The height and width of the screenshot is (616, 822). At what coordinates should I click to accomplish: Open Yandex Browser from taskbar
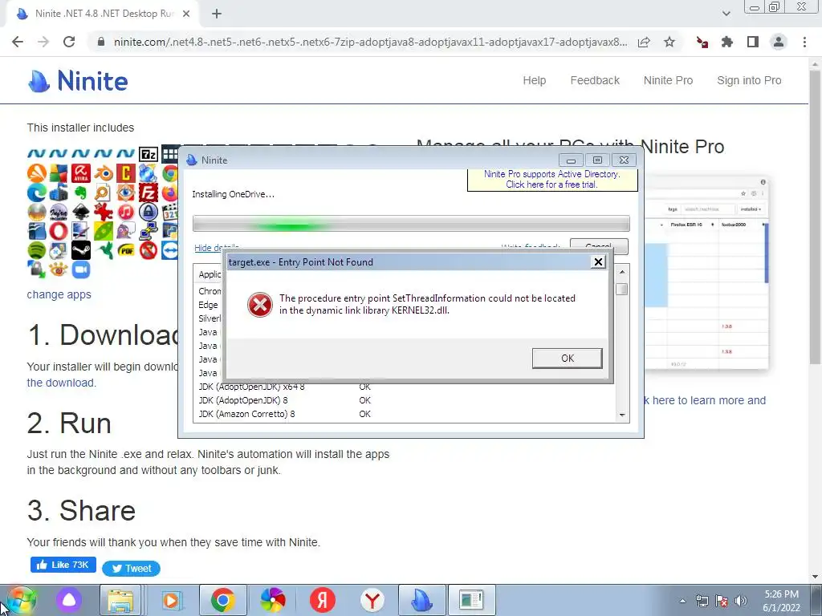[372, 600]
